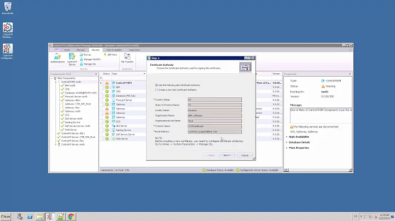The width and height of the screenshot is (395, 221).
Task: Click the Start button
Action: pyautogui.click(x=5, y=217)
